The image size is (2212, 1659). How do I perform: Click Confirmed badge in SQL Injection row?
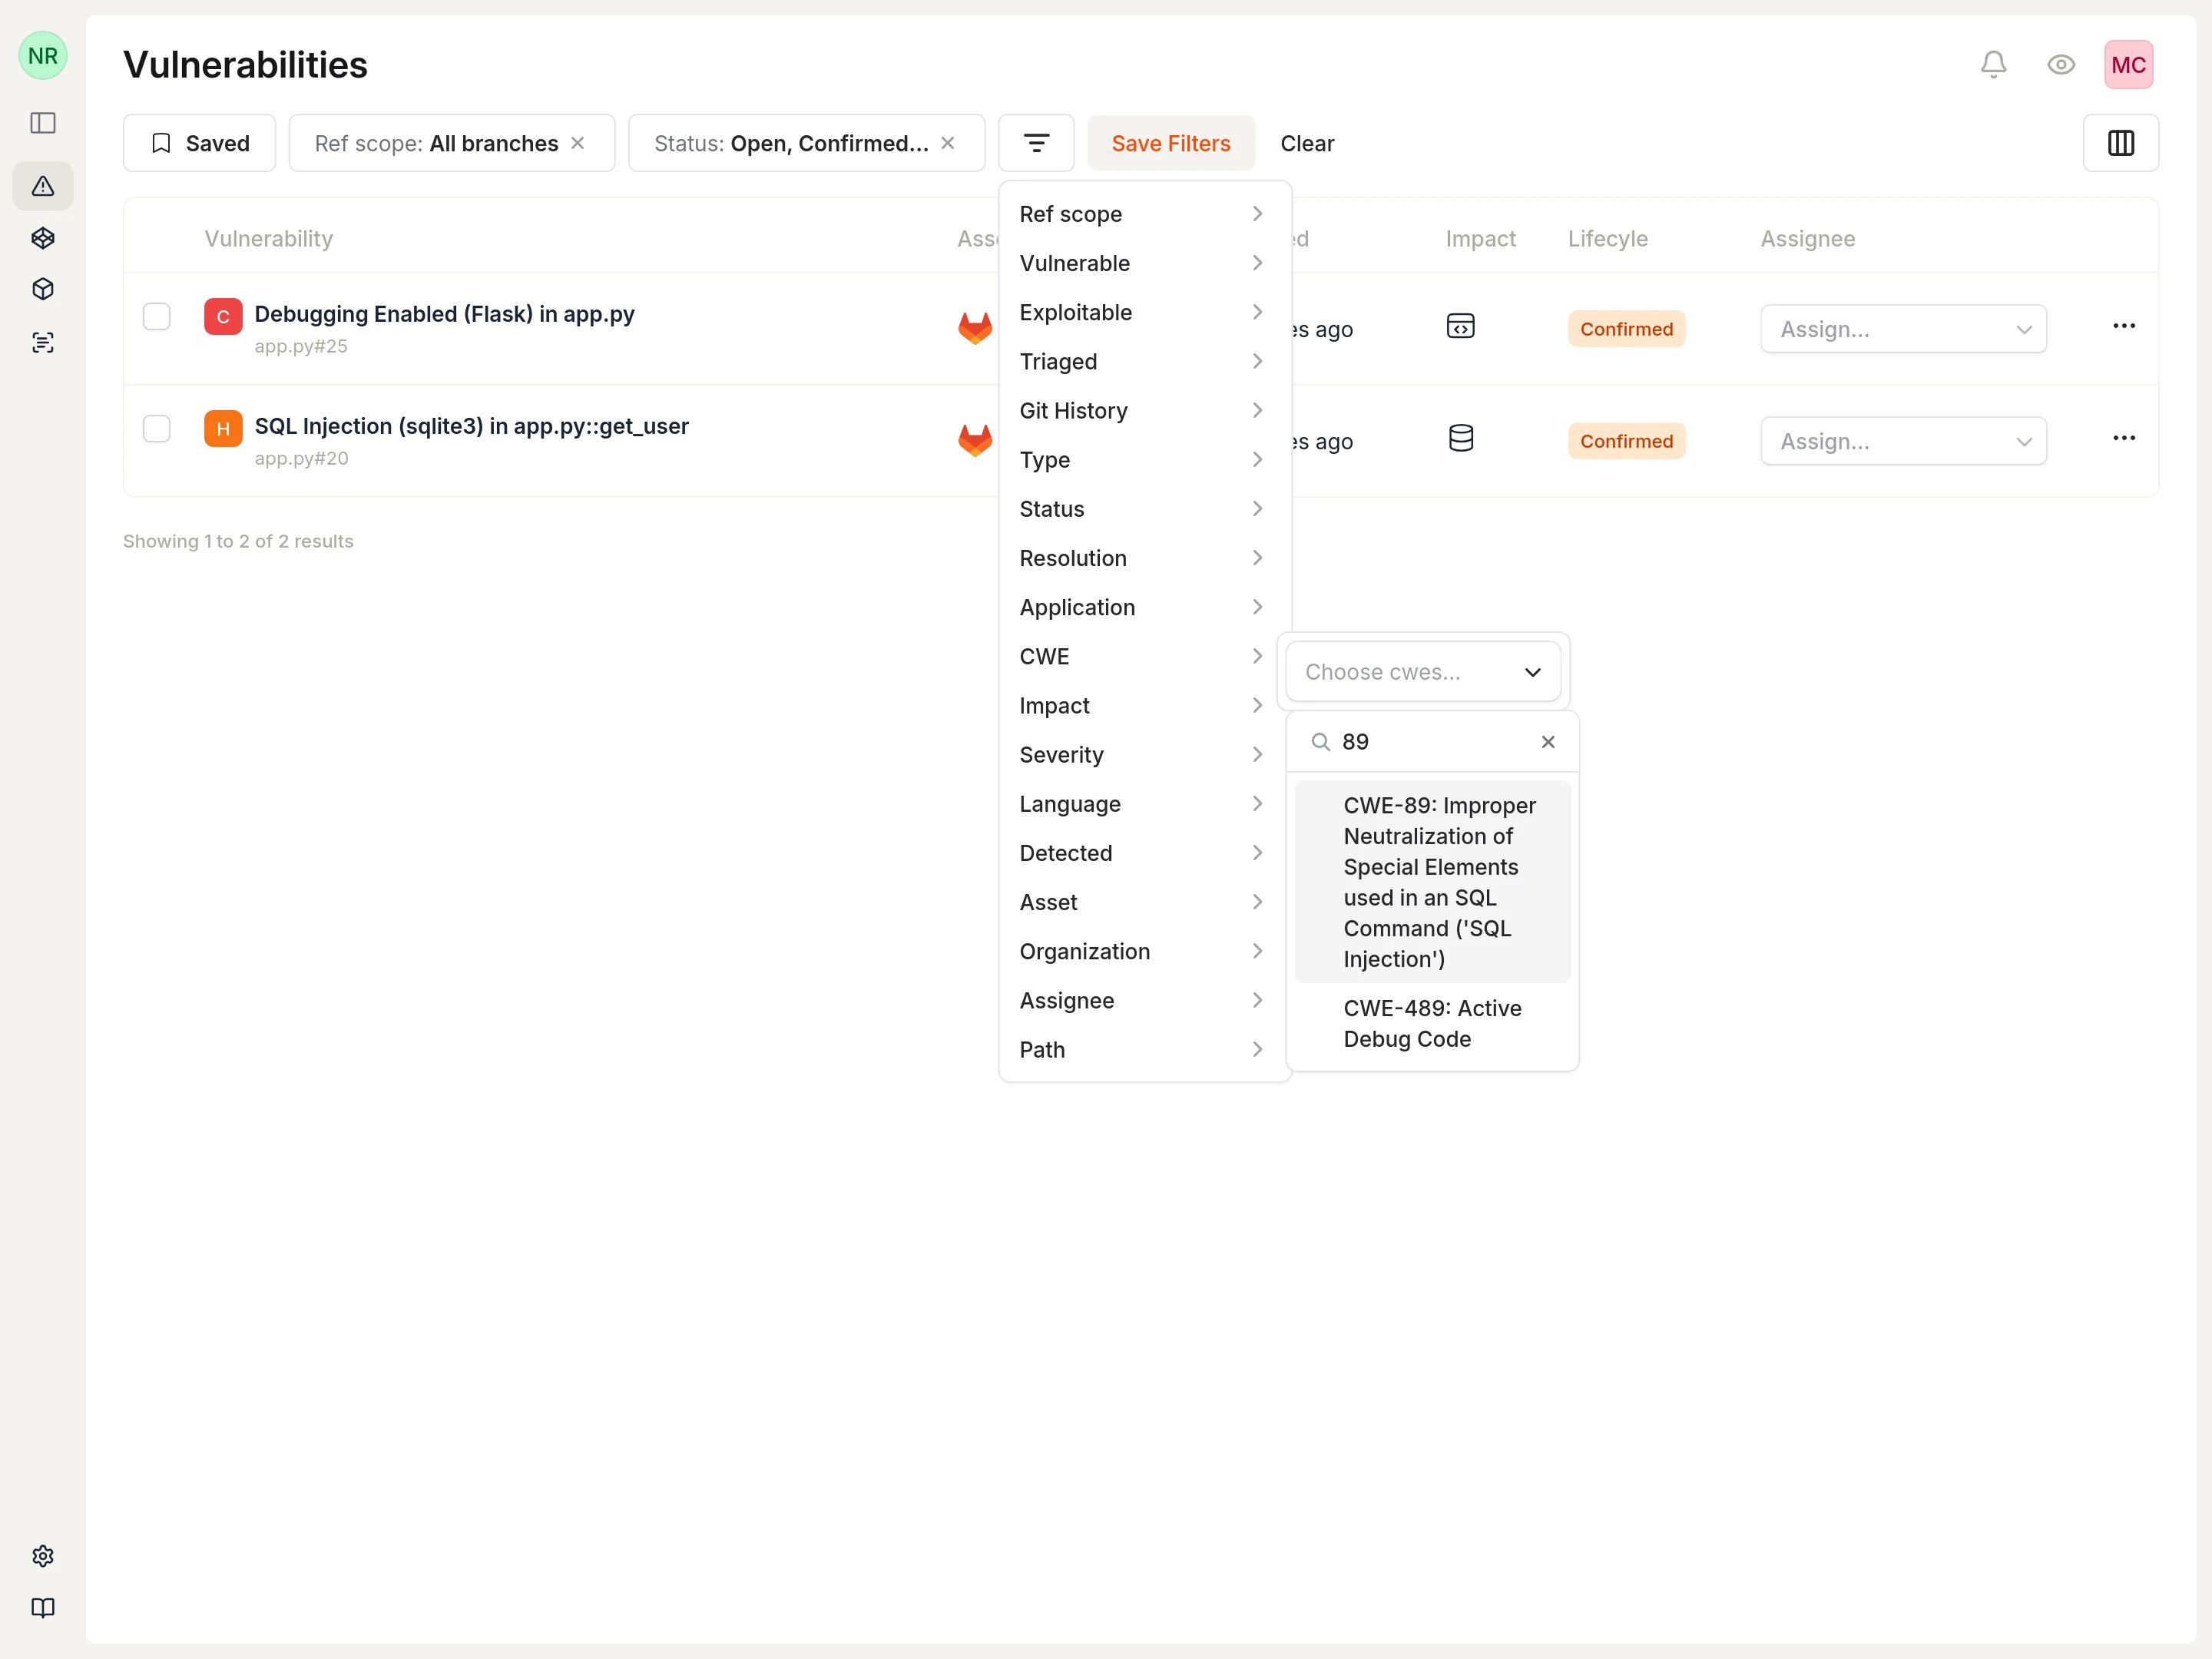[x=1626, y=441]
